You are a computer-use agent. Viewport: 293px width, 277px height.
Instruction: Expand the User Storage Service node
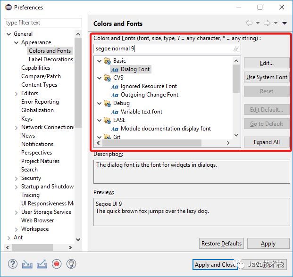tap(16, 212)
